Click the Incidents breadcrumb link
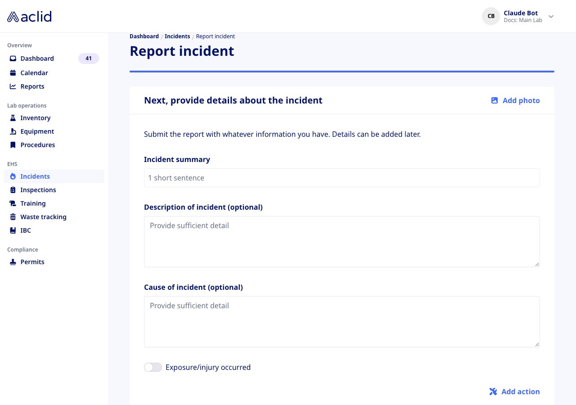This screenshot has height=405, width=576. [177, 36]
